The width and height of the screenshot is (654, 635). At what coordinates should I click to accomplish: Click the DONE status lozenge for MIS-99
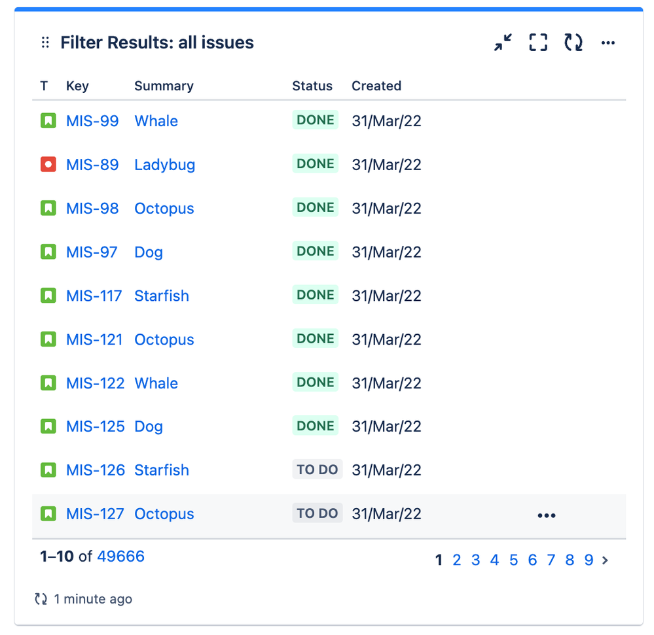(315, 120)
